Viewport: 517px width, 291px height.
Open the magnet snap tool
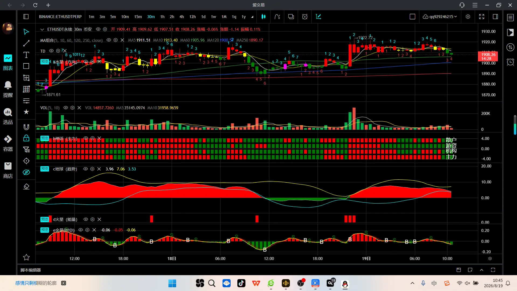point(26,127)
